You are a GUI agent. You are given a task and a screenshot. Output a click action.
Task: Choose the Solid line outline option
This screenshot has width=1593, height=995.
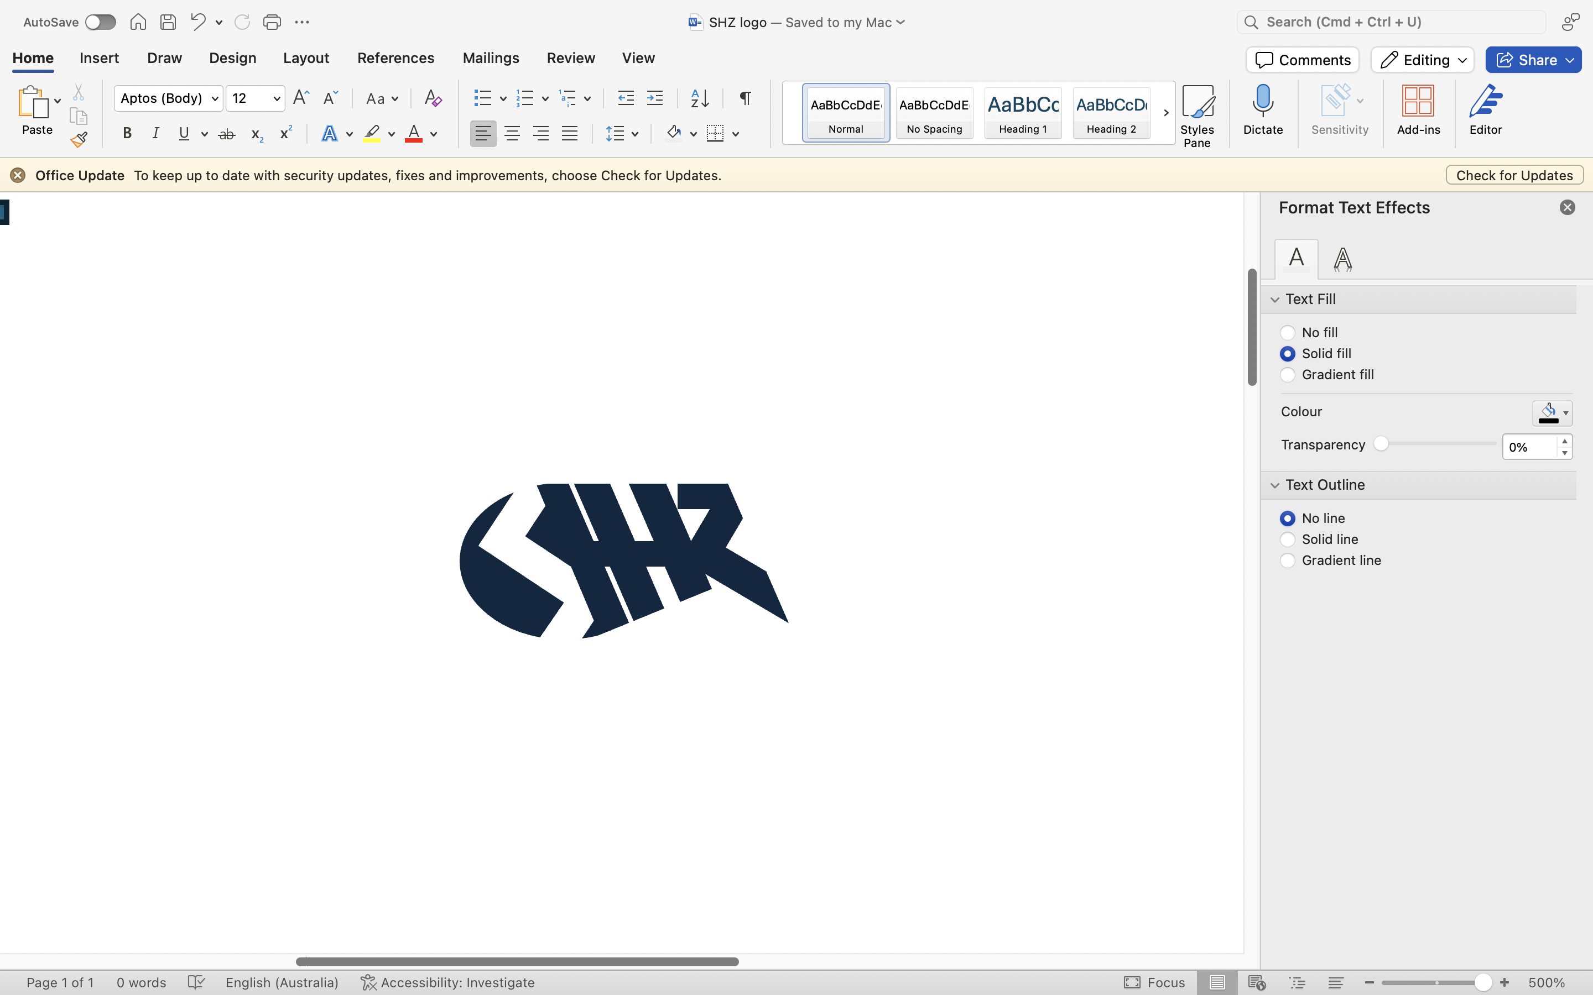[x=1288, y=539]
